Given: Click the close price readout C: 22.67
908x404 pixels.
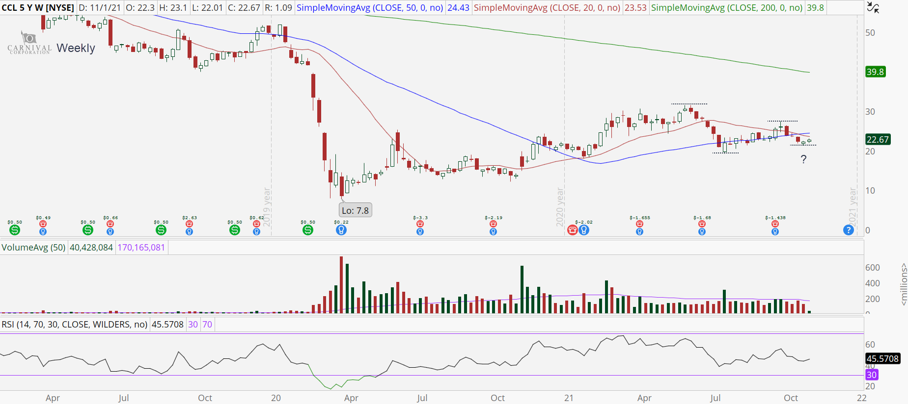Looking at the screenshot, I should pyautogui.click(x=244, y=8).
